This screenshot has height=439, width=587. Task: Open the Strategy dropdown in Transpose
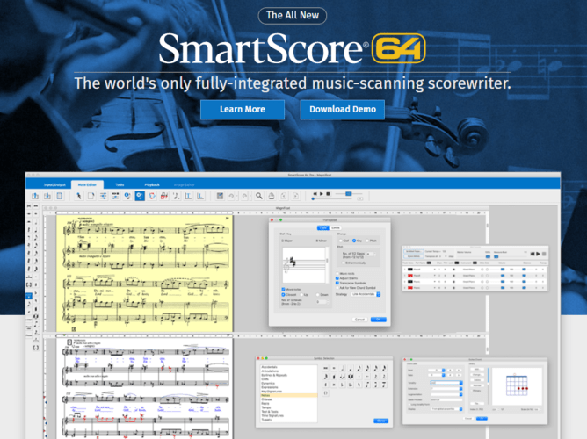pyautogui.click(x=366, y=294)
